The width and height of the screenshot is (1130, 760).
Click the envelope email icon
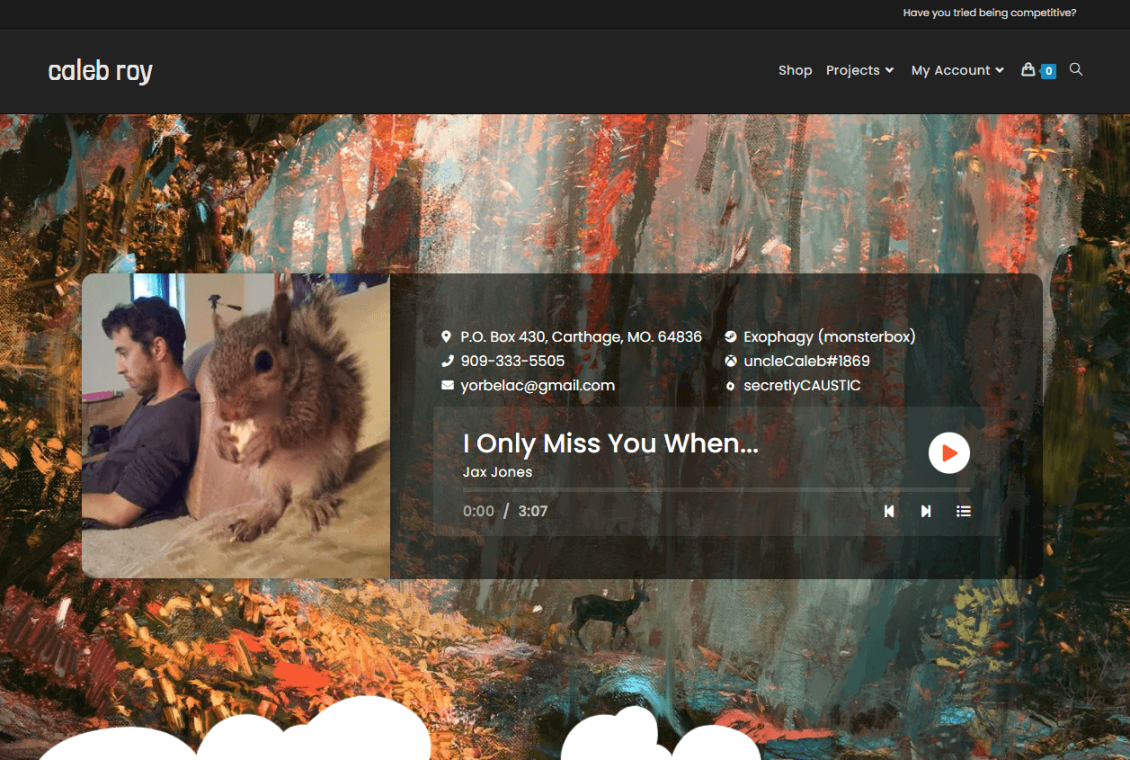pos(448,385)
